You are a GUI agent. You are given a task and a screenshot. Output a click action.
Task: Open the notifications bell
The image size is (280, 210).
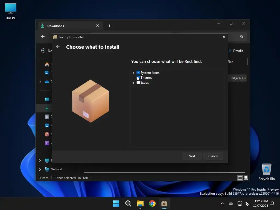(x=273, y=203)
